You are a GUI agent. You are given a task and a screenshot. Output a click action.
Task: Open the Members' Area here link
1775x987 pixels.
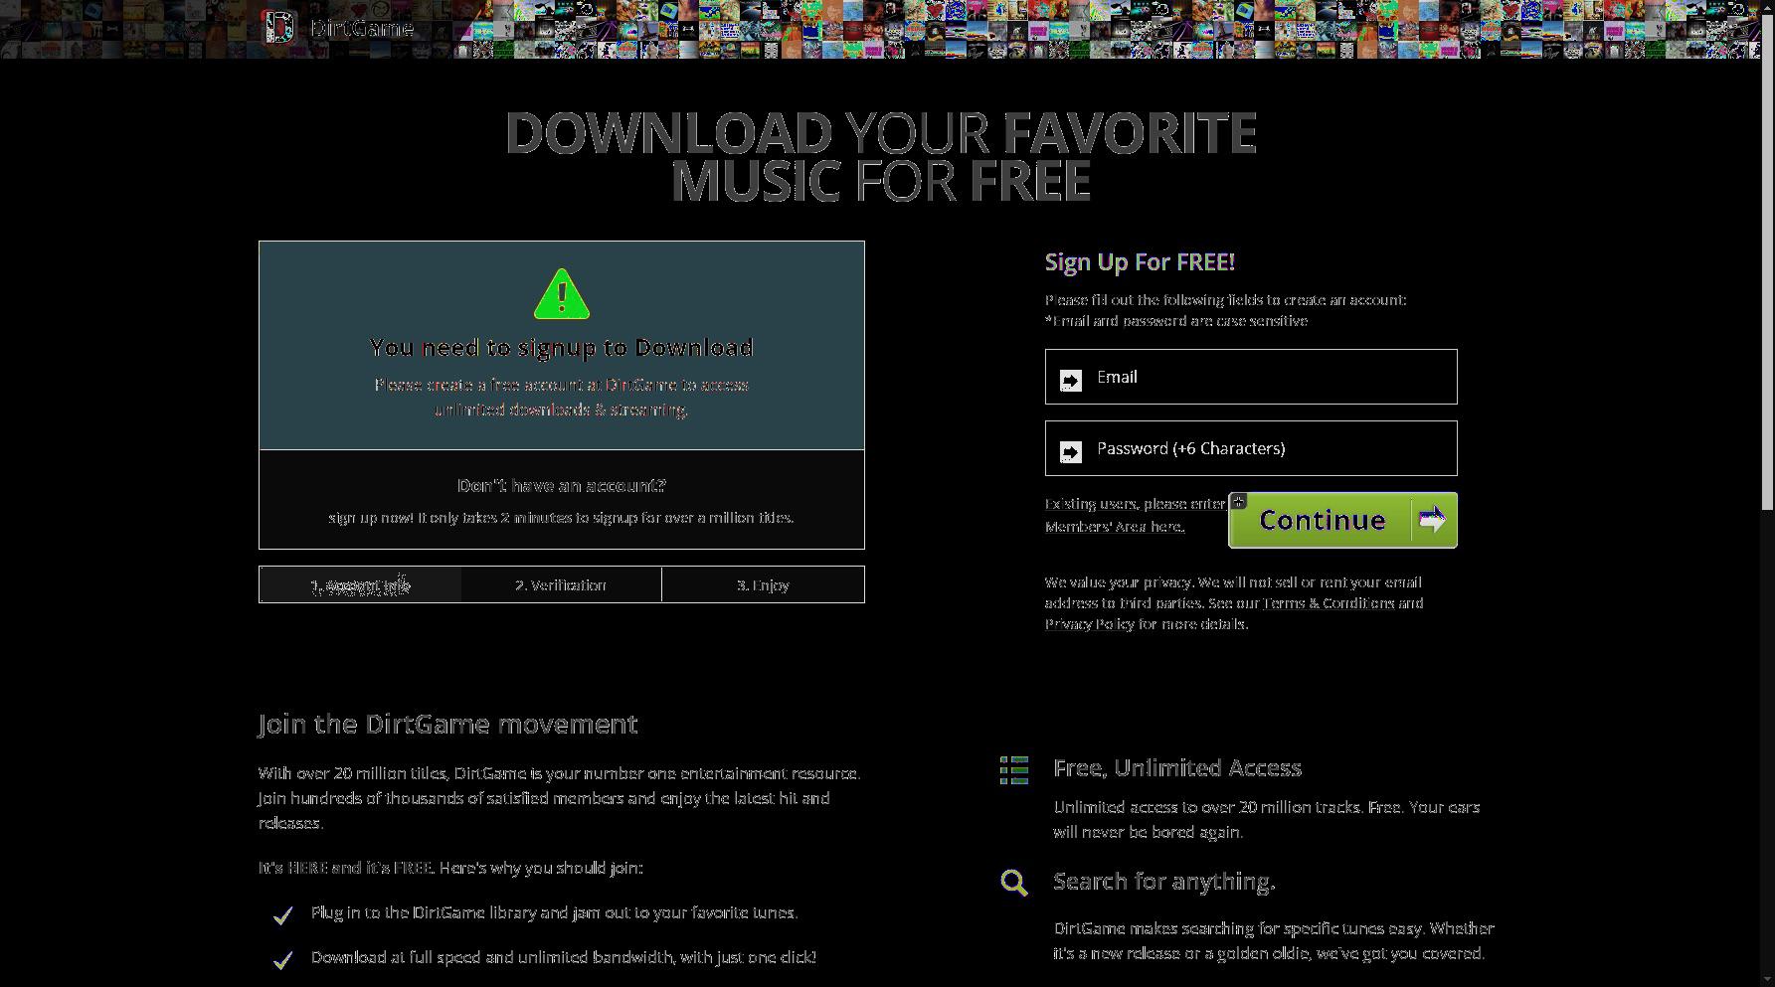1114,527
